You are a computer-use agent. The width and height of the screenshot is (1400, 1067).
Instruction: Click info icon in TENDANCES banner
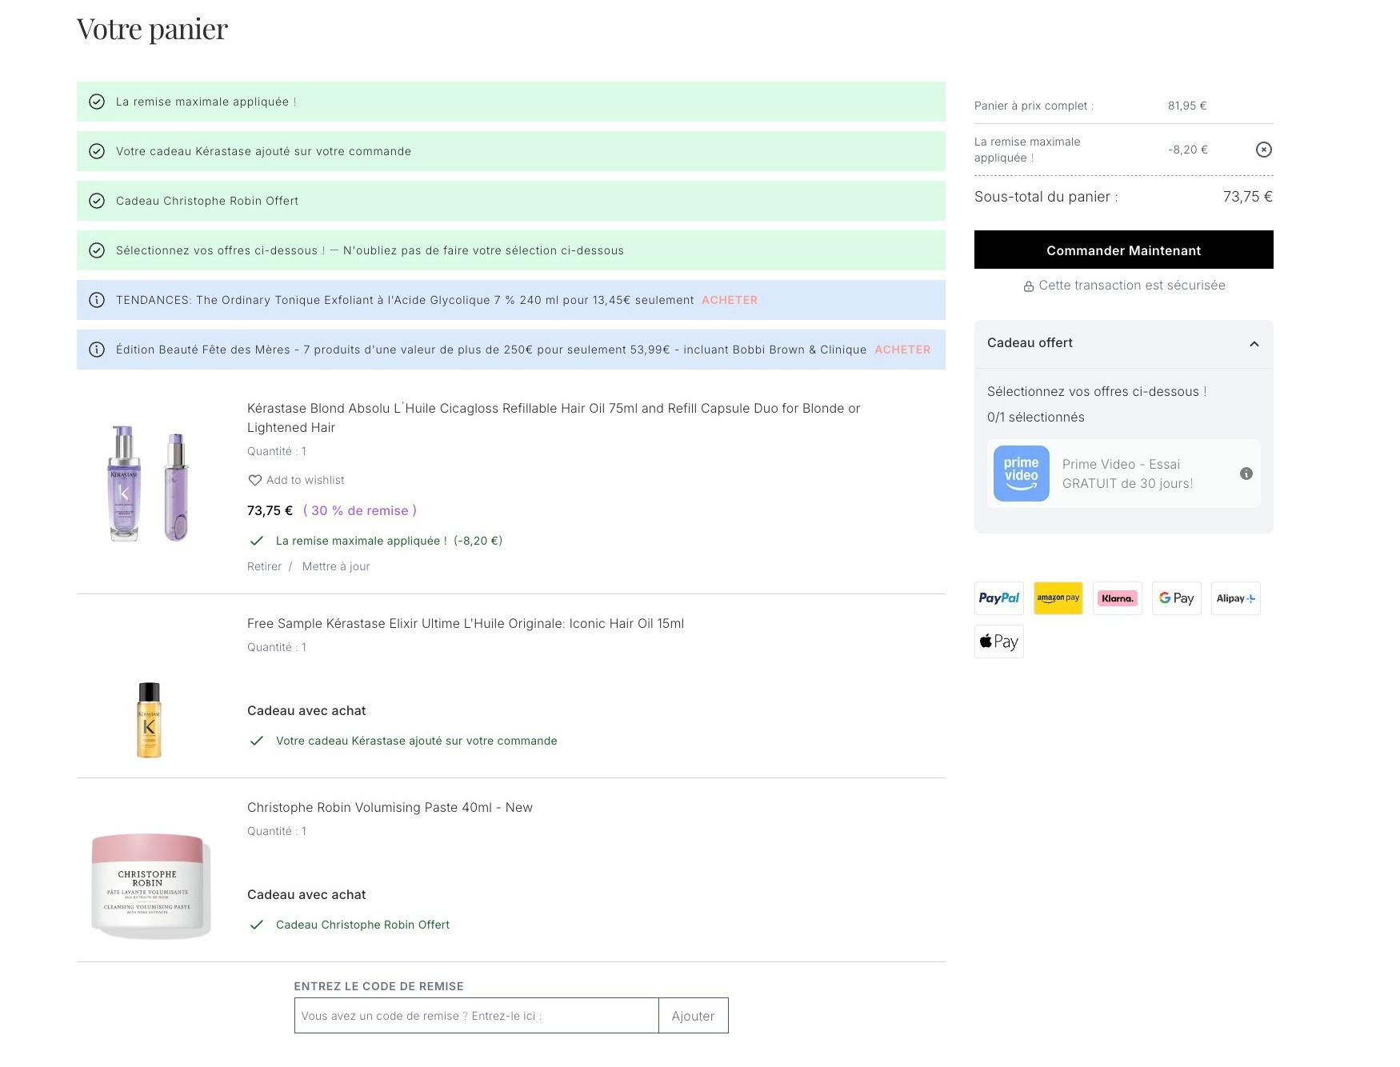coord(97,300)
